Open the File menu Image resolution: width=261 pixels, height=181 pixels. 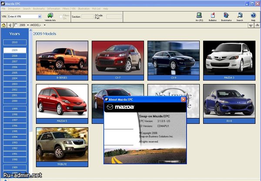[x=3, y=9]
